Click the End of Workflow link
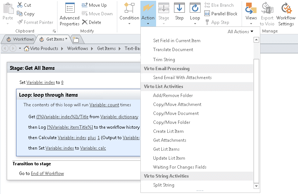Image resolution: width=298 pixels, height=194 pixels. click(x=47, y=173)
